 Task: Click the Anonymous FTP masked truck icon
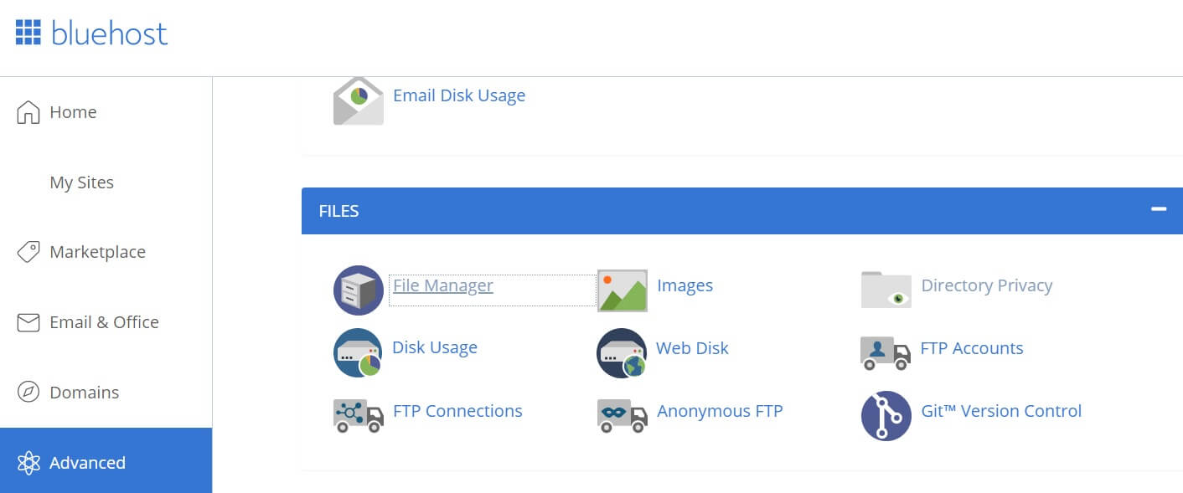click(622, 415)
